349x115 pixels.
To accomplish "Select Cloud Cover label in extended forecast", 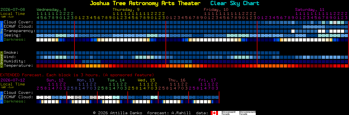I will (18, 93).
